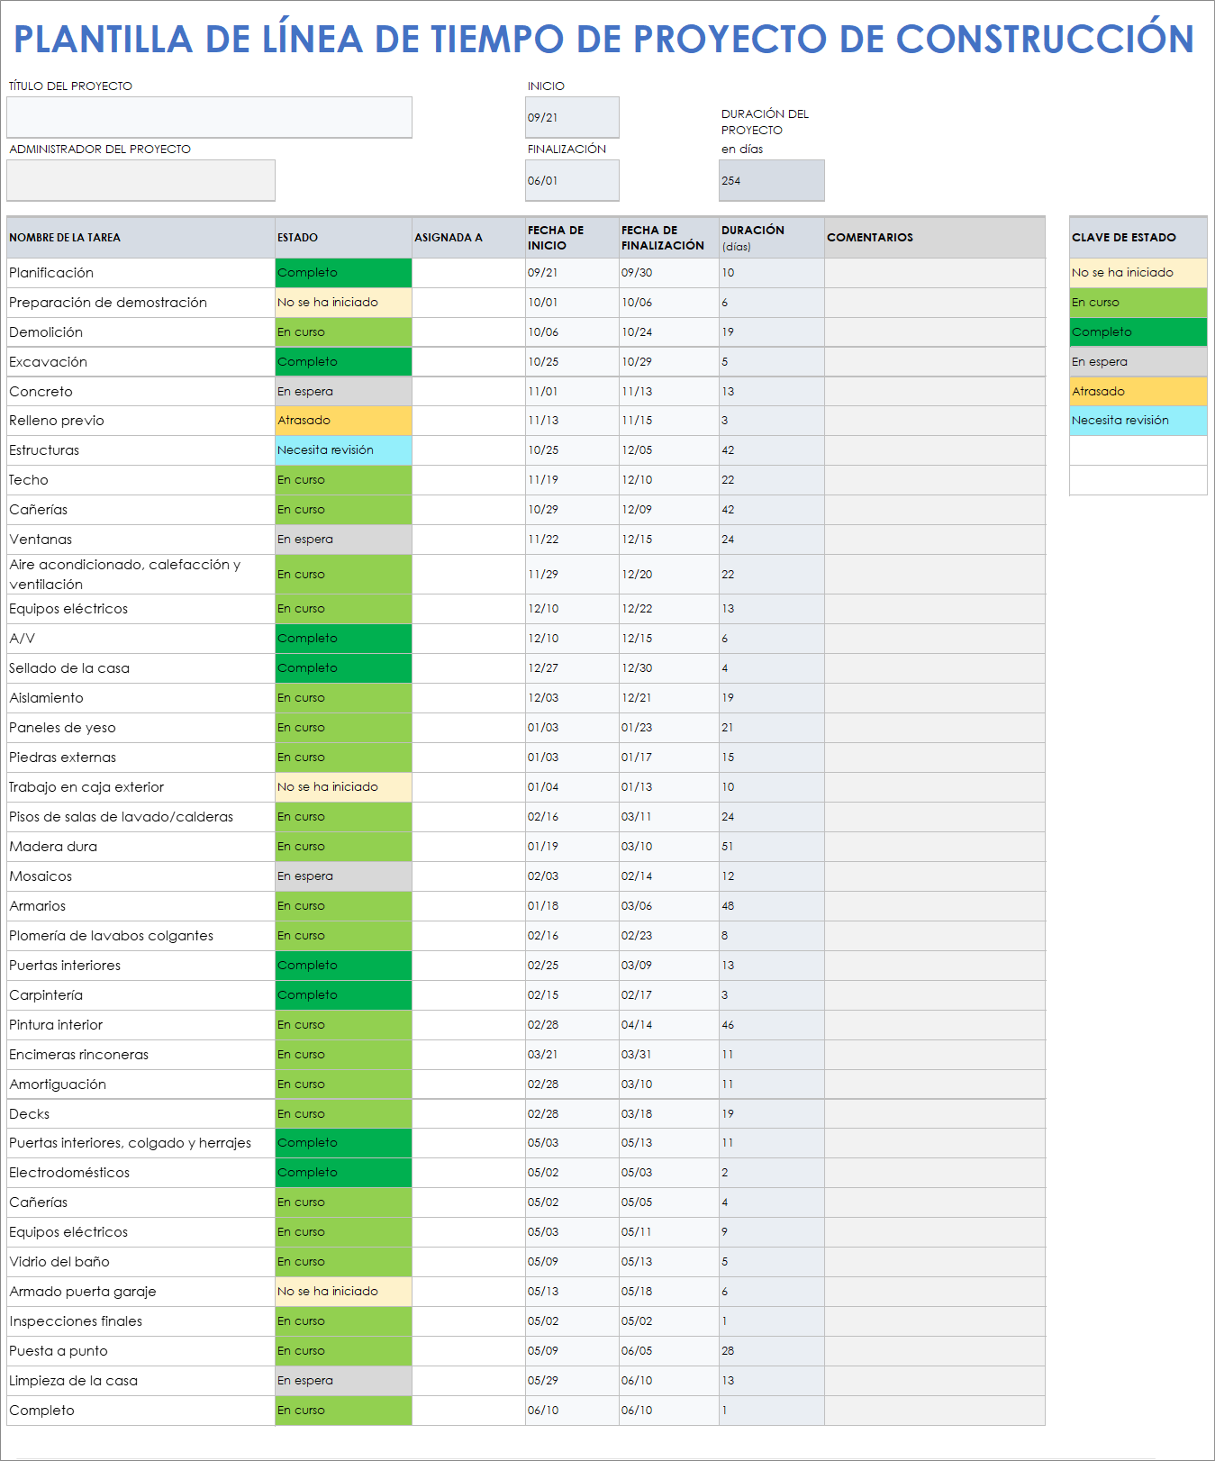Select the Aislamiento task cell
Viewport: 1215px width, 1461px height.
click(x=141, y=698)
